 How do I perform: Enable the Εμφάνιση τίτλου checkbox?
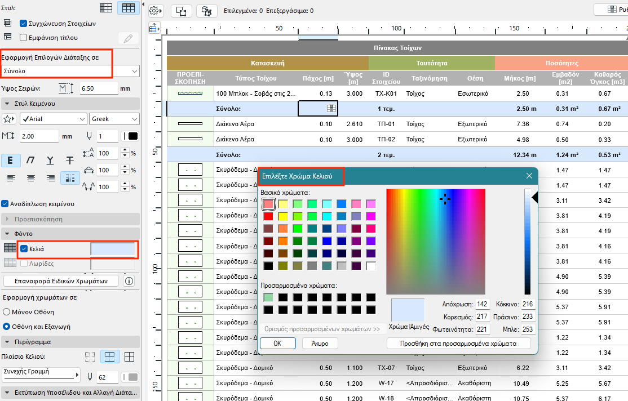(x=24, y=38)
